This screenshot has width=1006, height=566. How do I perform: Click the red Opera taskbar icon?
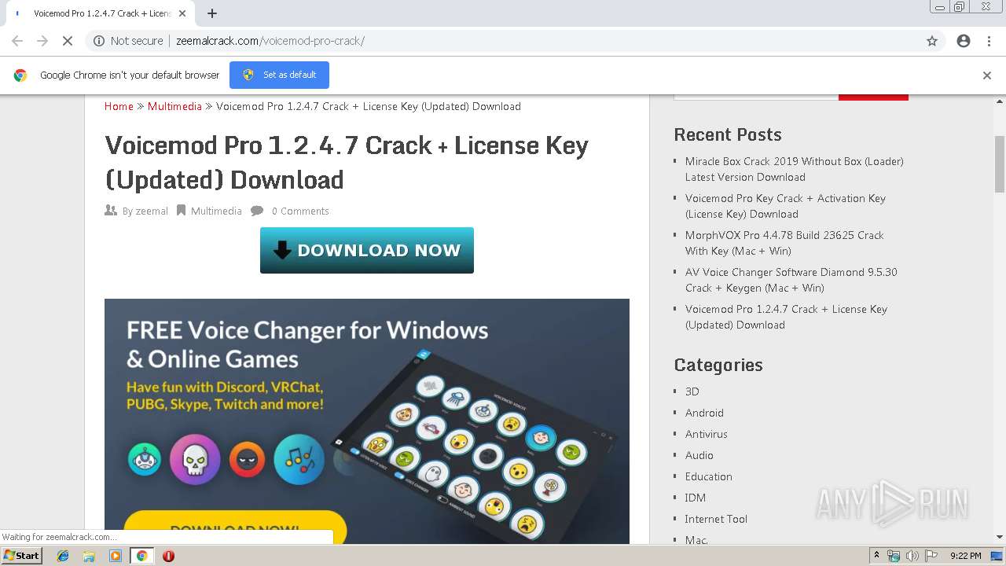click(168, 556)
